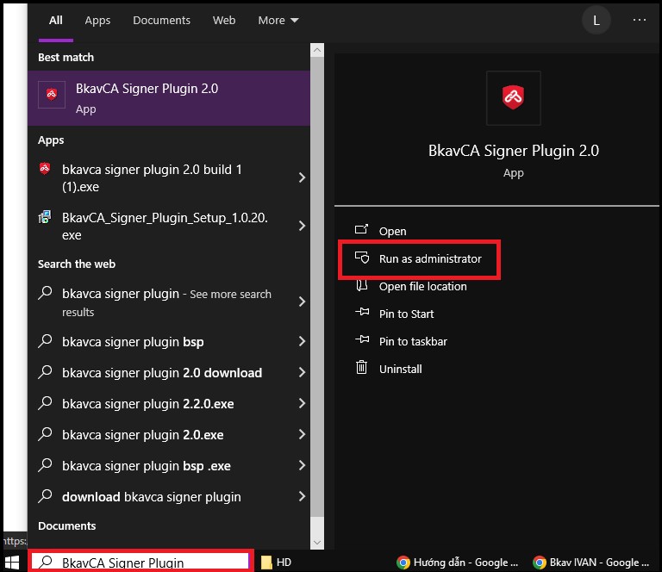The height and width of the screenshot is (572, 662).
Task: Expand 'bkavca signer plugin bsp' suggestion arrow
Action: click(302, 342)
